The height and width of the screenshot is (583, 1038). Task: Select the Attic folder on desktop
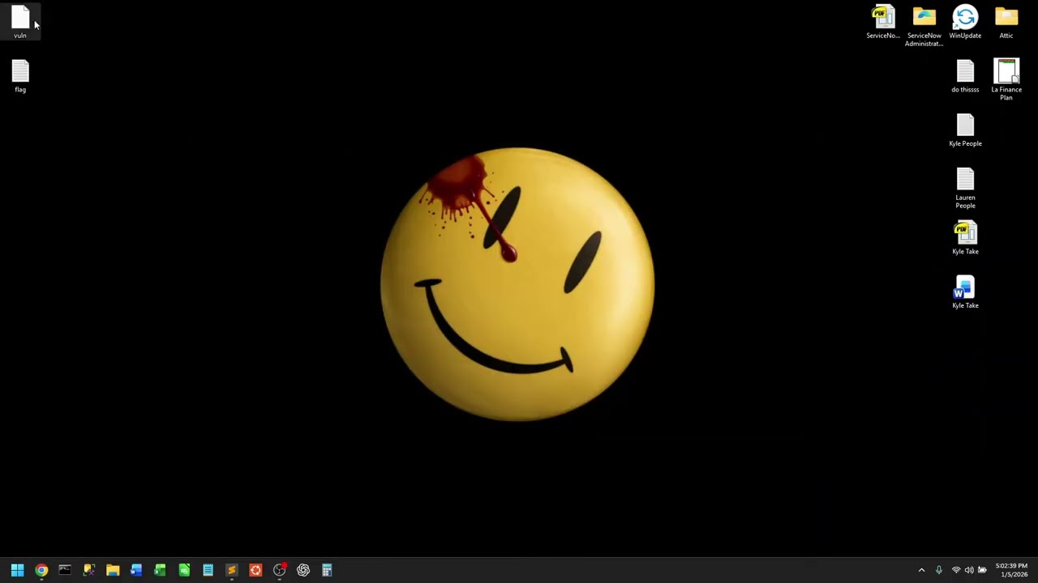pyautogui.click(x=1006, y=22)
